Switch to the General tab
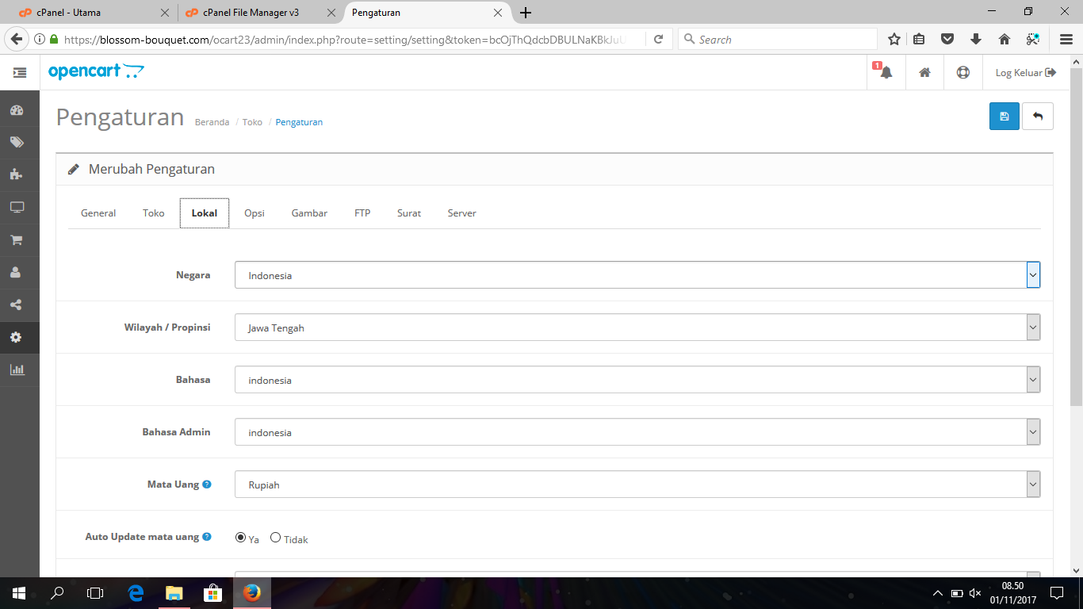Viewport: 1083px width, 609px height. 98,213
